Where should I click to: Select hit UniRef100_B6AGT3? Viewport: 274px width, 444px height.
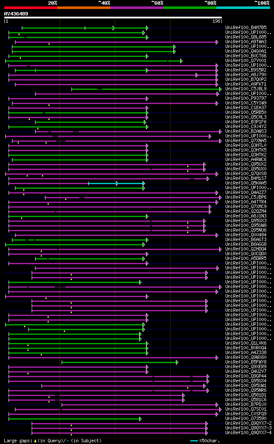point(246,239)
